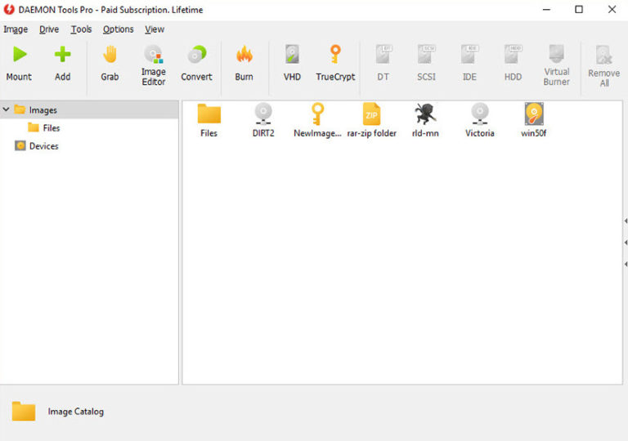This screenshot has height=441, width=628.
Task: Select the NewImage key image
Action: pyautogui.click(x=317, y=120)
